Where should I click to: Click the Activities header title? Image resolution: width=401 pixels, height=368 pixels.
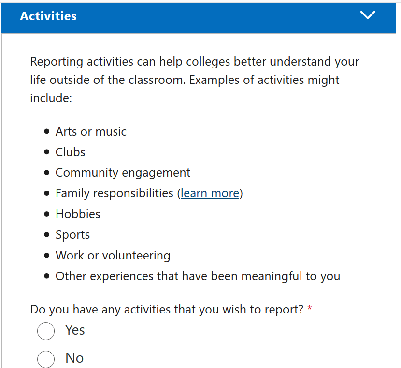[48, 16]
